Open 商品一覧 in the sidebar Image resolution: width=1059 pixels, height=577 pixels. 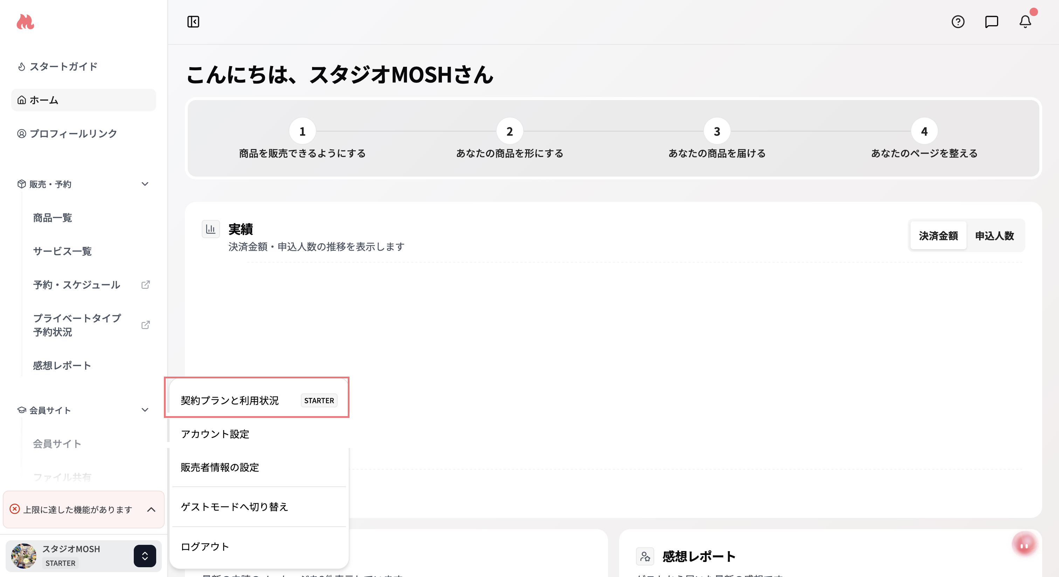[53, 218]
